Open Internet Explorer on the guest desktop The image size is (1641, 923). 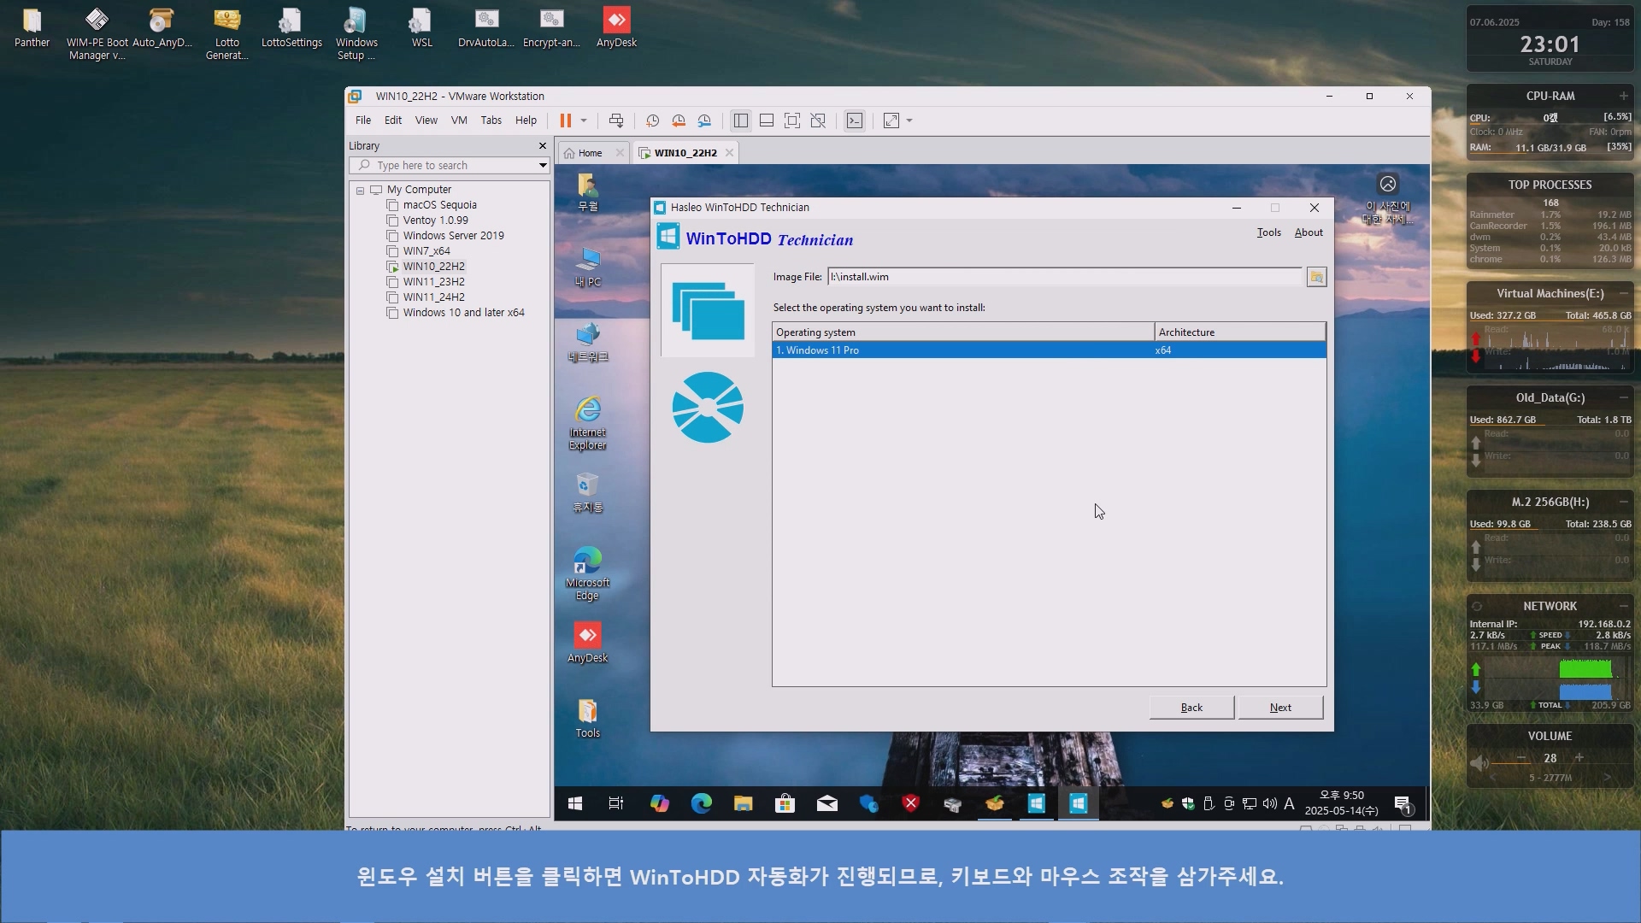click(588, 422)
